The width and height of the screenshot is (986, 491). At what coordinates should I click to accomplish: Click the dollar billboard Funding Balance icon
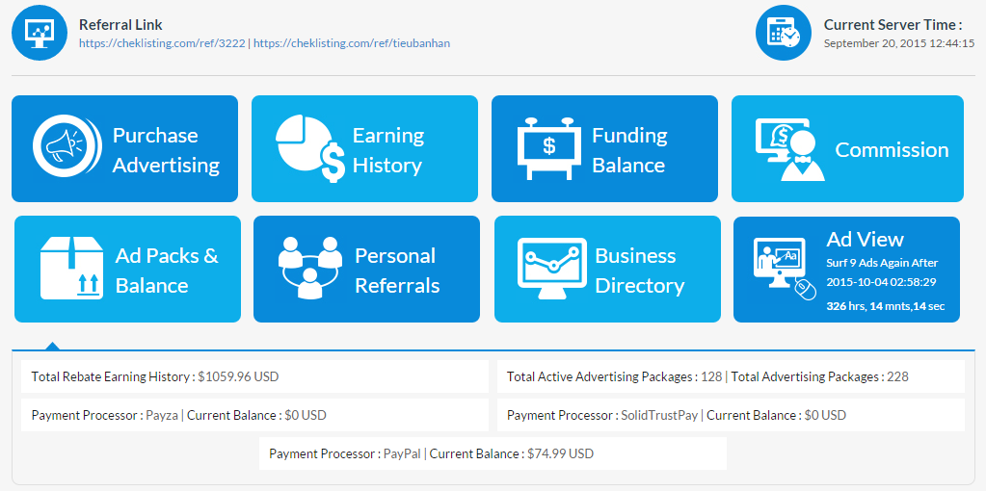point(548,148)
